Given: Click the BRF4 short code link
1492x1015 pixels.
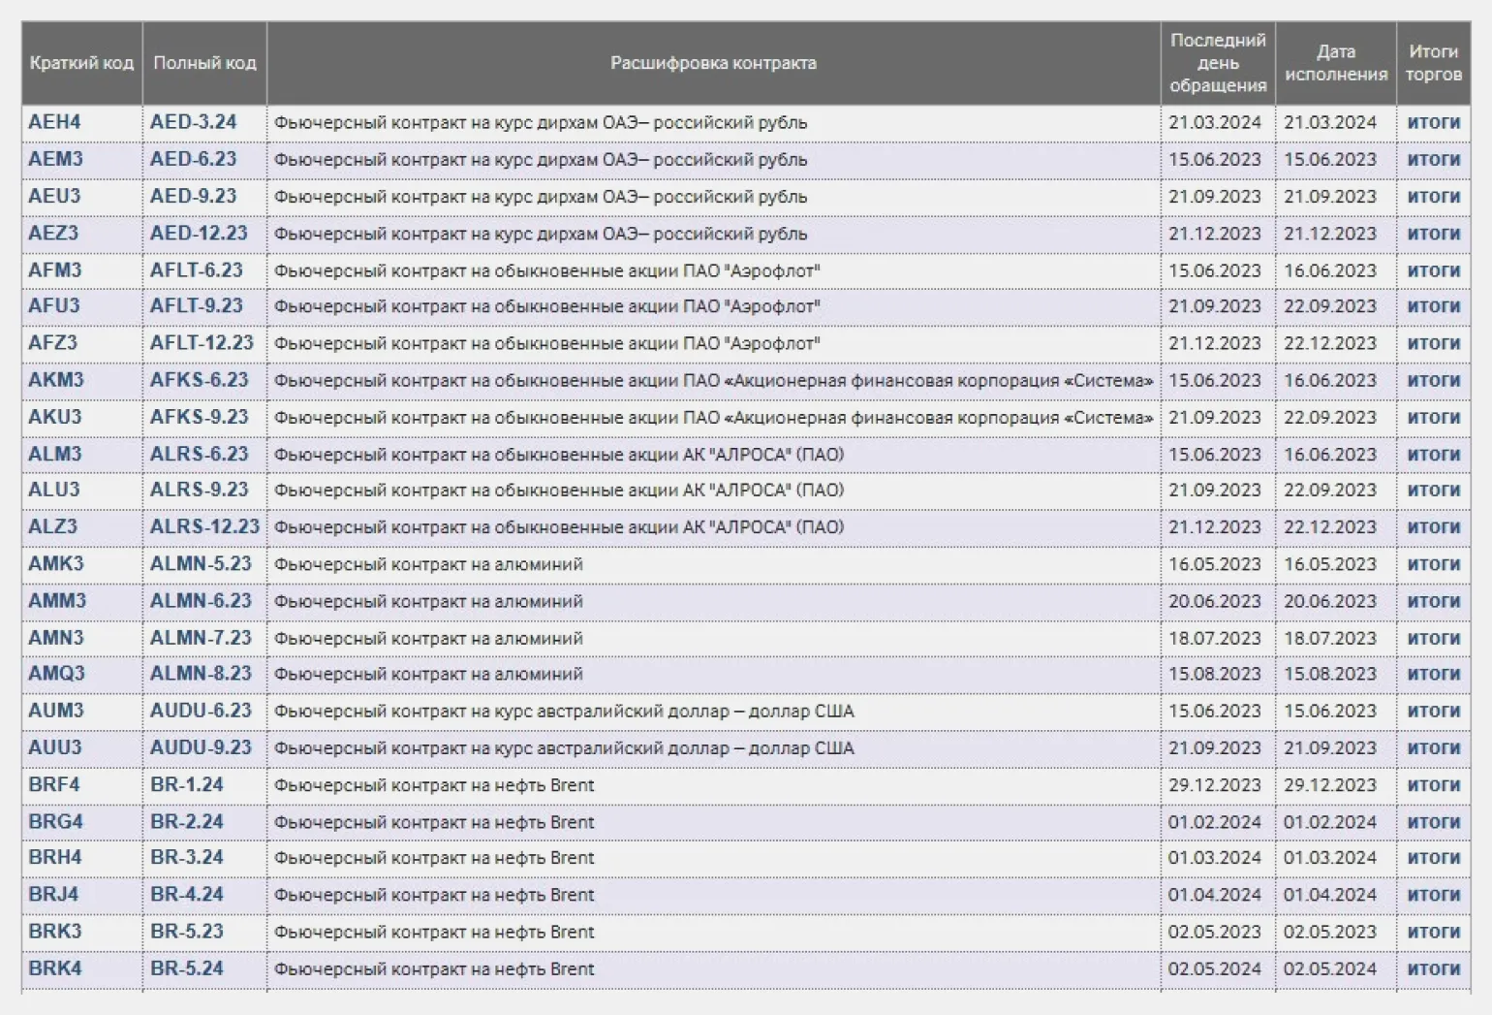Looking at the screenshot, I should (x=54, y=784).
